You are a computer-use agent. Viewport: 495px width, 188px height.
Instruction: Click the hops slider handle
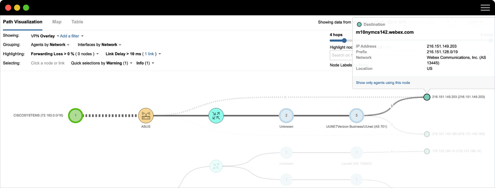click(x=344, y=40)
